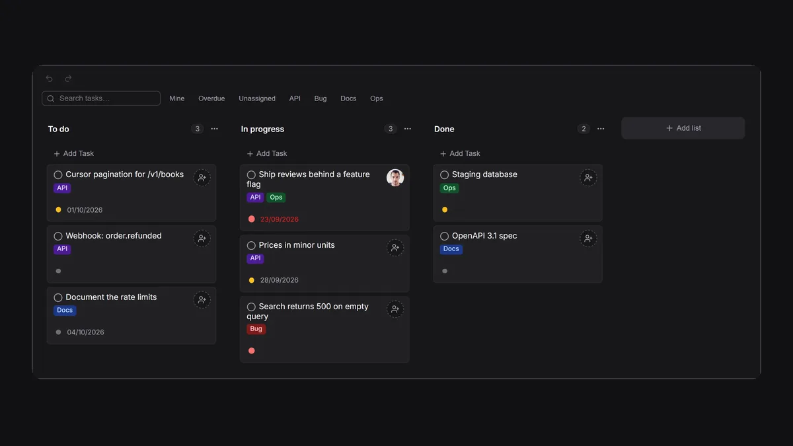Open the To do list options menu
Screen dimensions: 793x446
point(214,129)
